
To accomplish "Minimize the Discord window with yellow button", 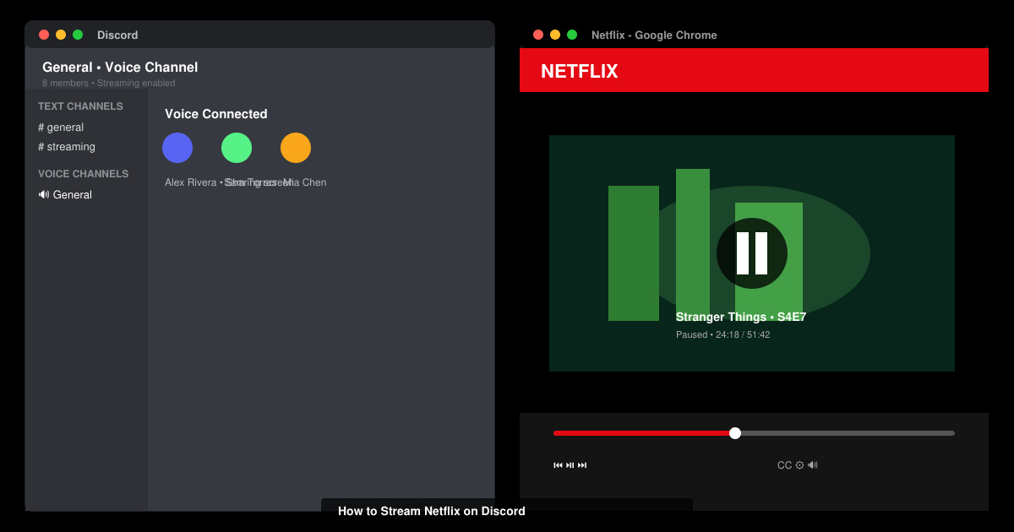I will click(x=61, y=35).
